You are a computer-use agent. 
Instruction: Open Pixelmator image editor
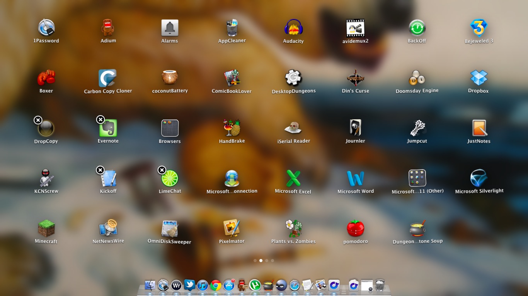coord(232,229)
